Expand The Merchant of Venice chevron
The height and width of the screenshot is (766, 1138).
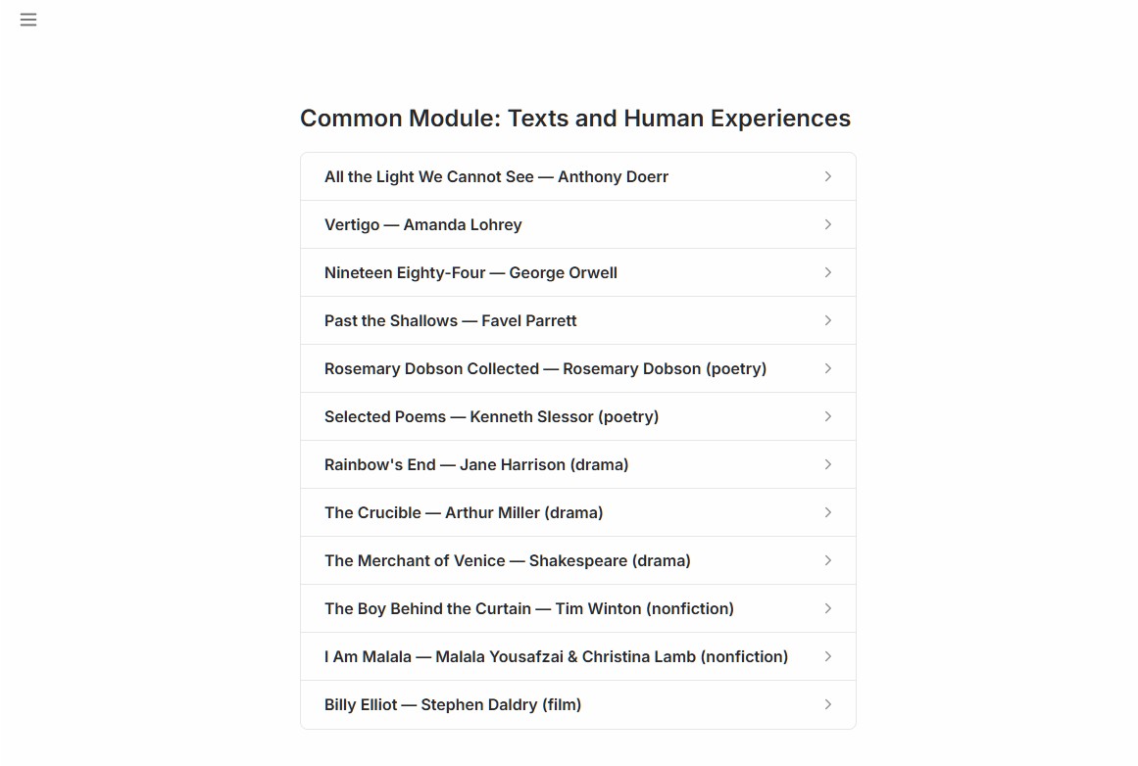coord(828,560)
